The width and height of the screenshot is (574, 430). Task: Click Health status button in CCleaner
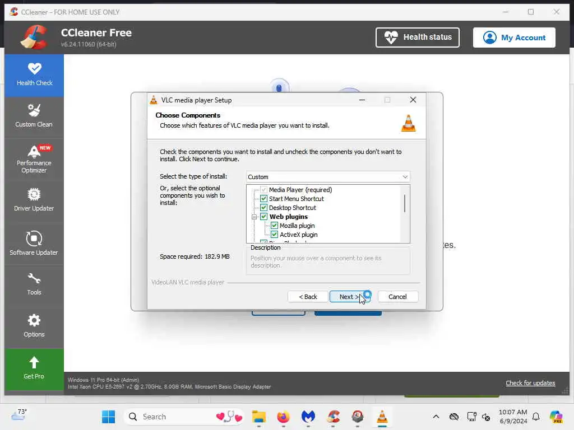(417, 38)
